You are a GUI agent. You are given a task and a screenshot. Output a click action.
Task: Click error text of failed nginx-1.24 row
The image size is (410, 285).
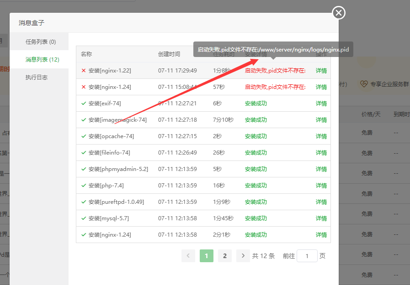(x=275, y=87)
